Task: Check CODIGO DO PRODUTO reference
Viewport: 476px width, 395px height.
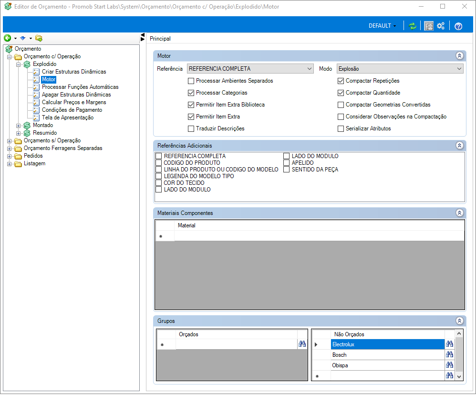Action: pos(158,163)
